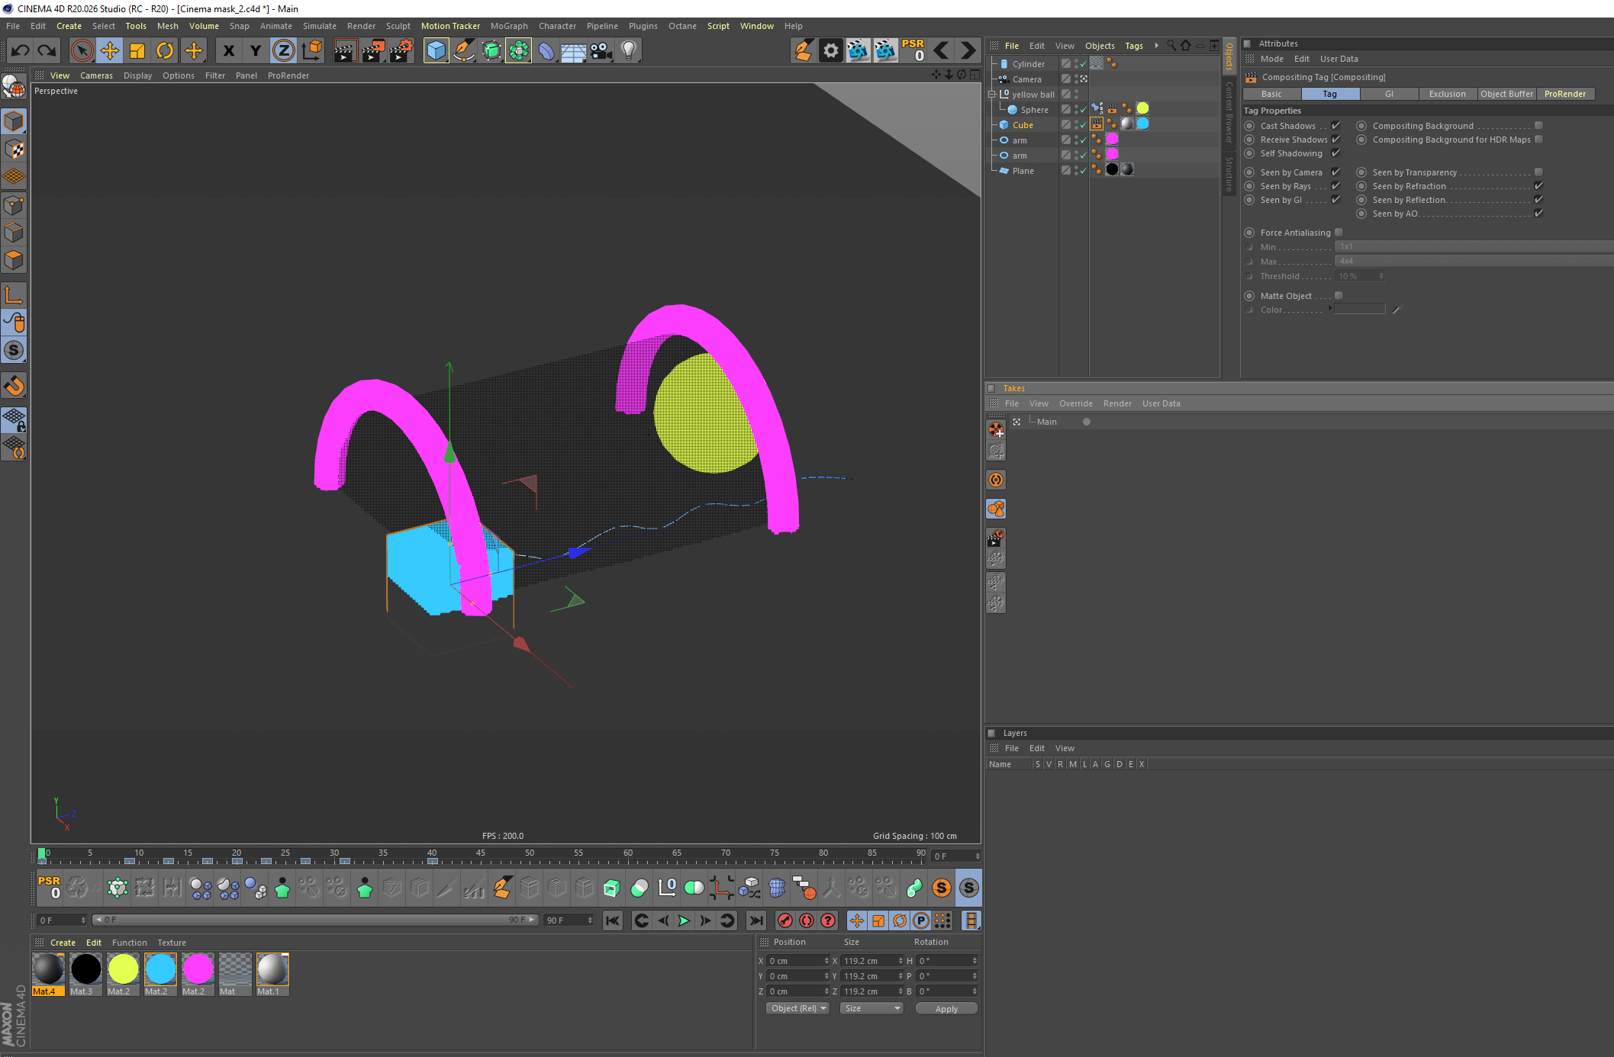
Task: Add a Cube primitive from toolbar
Action: tap(436, 51)
